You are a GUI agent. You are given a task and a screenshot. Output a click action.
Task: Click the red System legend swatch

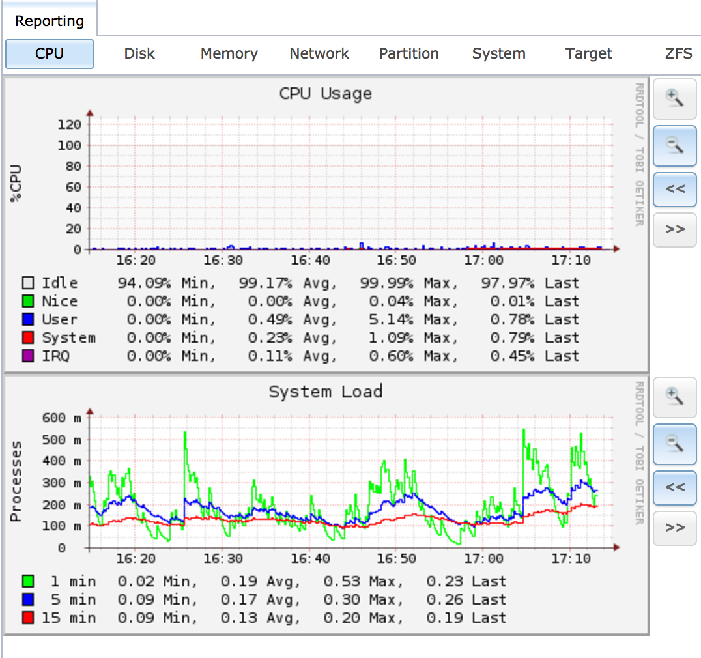(x=28, y=338)
